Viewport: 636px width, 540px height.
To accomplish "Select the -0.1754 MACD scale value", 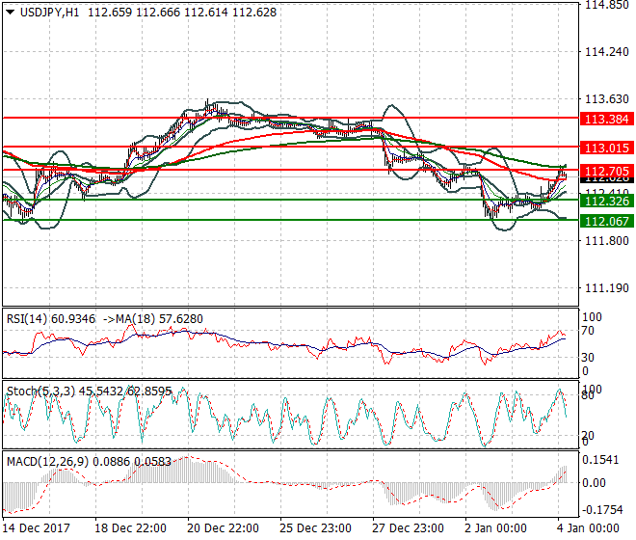I will coord(602,510).
